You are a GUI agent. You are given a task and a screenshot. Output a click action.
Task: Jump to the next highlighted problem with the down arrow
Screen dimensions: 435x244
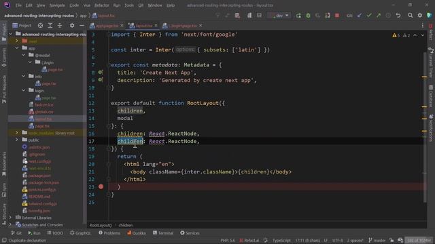click(423, 35)
